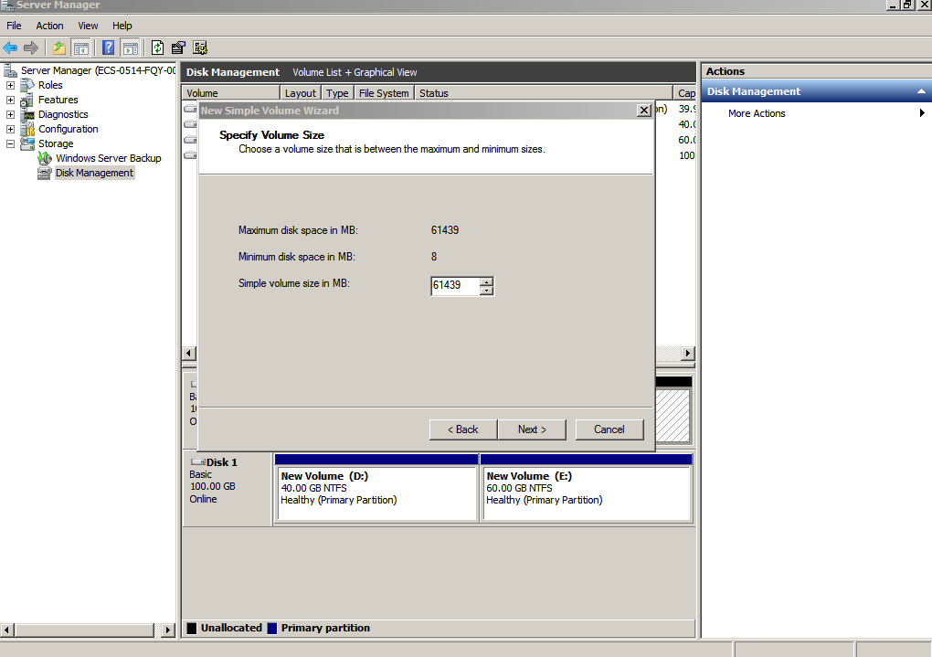
Task: Open the File menu
Action: [x=14, y=26]
